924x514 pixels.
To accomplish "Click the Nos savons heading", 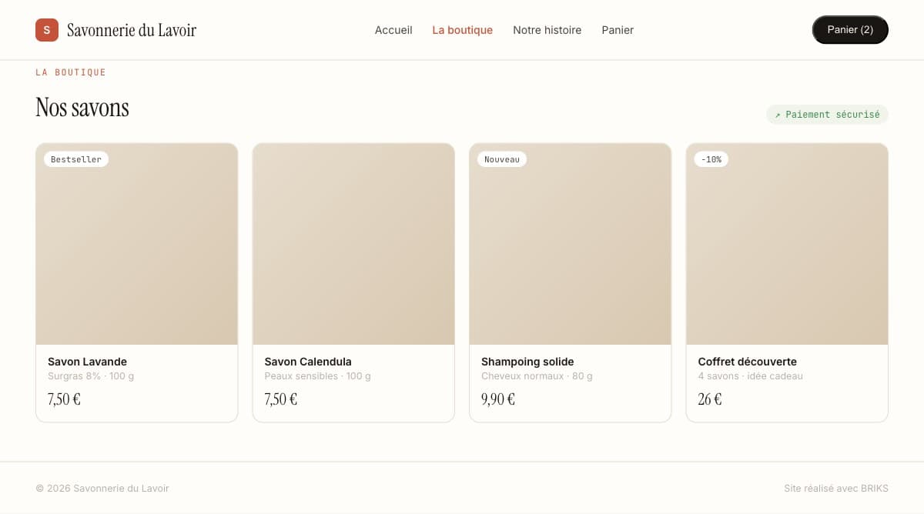I will [x=82, y=108].
